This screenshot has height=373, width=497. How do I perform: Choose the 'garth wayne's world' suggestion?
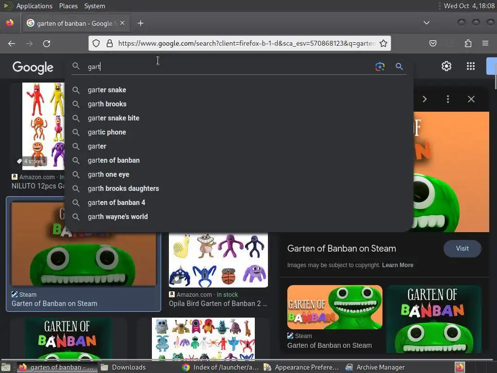(239, 217)
